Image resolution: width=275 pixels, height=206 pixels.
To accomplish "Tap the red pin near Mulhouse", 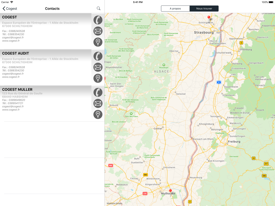I will [170, 191].
